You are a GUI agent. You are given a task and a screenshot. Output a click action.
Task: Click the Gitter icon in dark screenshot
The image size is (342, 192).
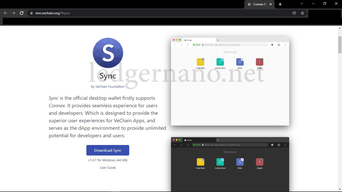[x=240, y=162]
